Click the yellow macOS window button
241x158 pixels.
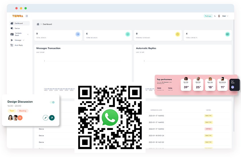(21, 8)
